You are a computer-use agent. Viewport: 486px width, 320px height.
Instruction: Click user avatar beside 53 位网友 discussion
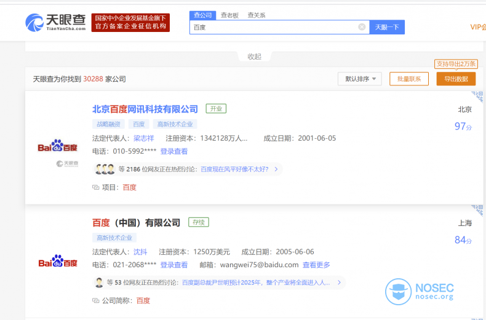click(99, 283)
